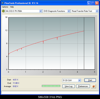Start the read transfer rate test
Screen dimensions: 100x99
(x=90, y=80)
